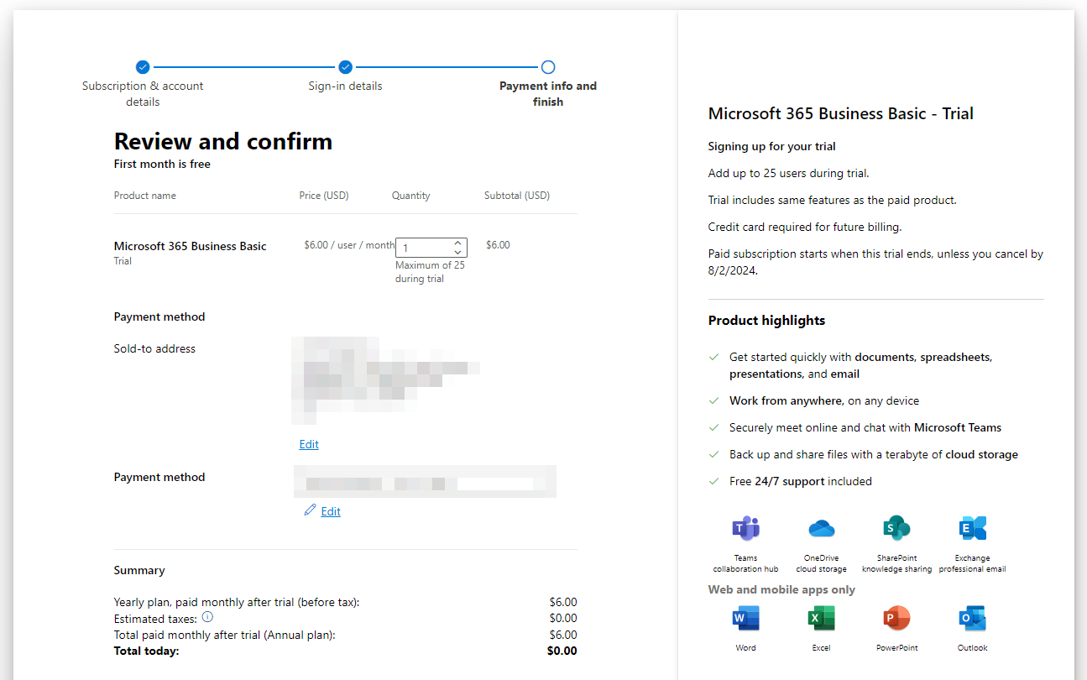Click the Quantity column header
Screen dimensions: 1087x680
[x=411, y=196]
